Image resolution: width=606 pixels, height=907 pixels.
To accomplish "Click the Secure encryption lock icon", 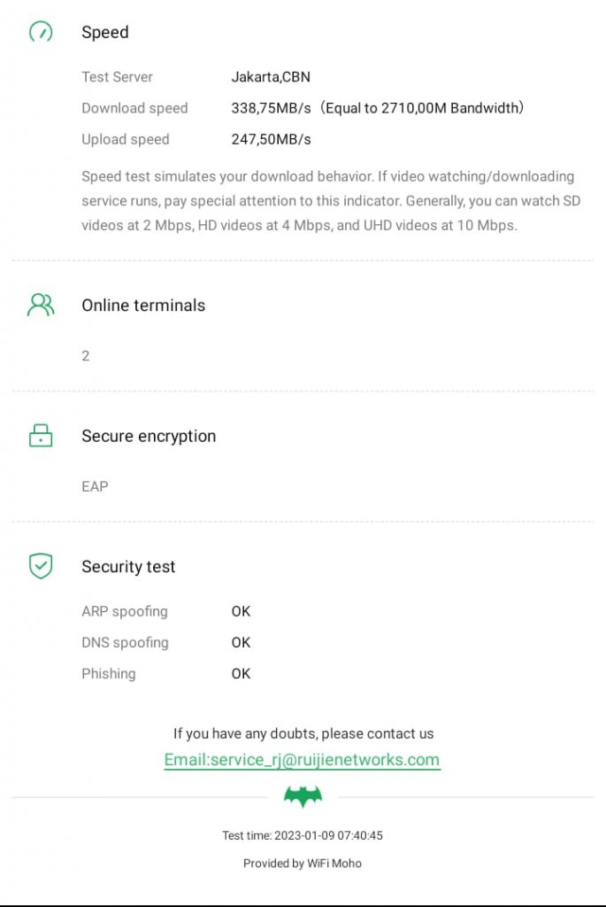I will 41,436.
